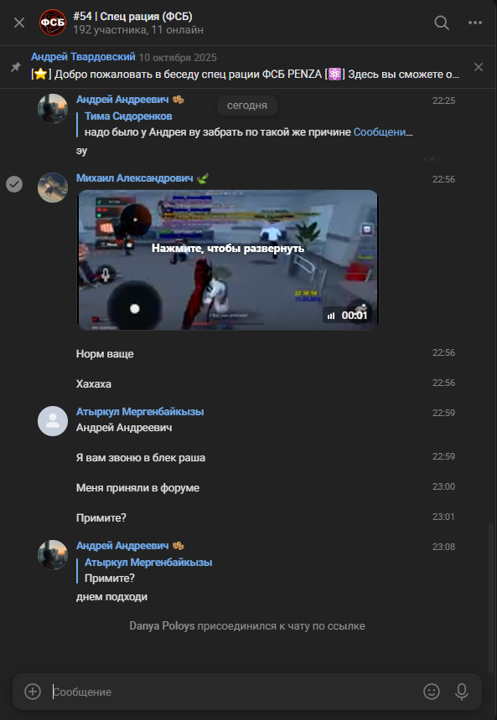Click the сегодня date badge

(247, 105)
